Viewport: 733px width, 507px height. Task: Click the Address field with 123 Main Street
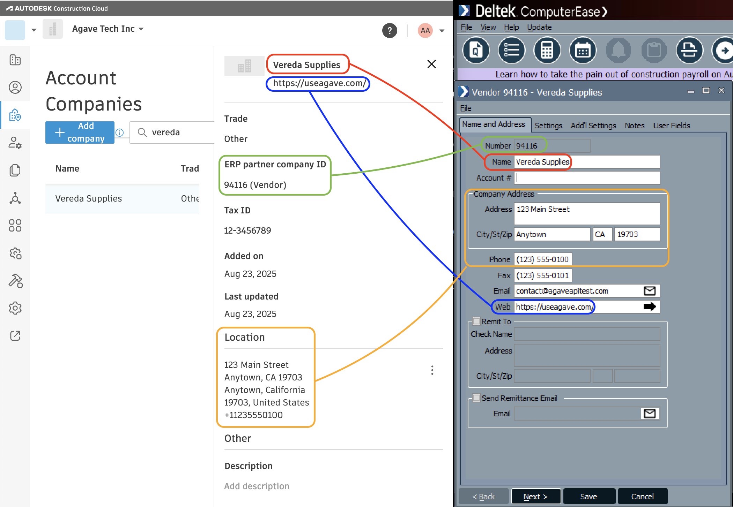tap(587, 214)
